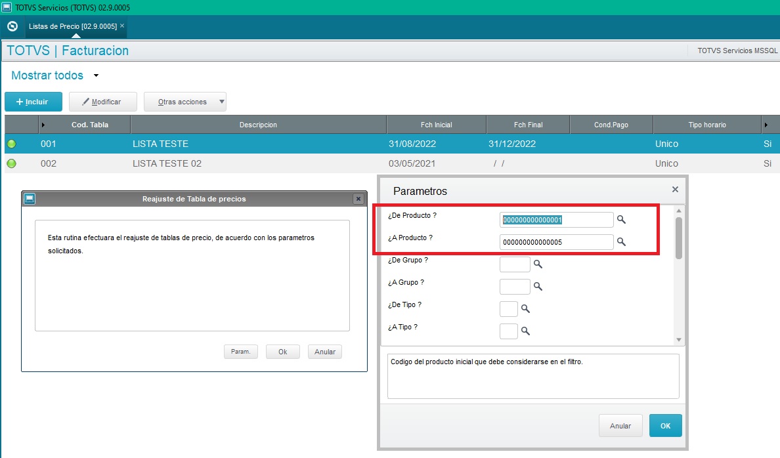Click the TOTVS icon in the title bar

pyautogui.click(x=6, y=6)
